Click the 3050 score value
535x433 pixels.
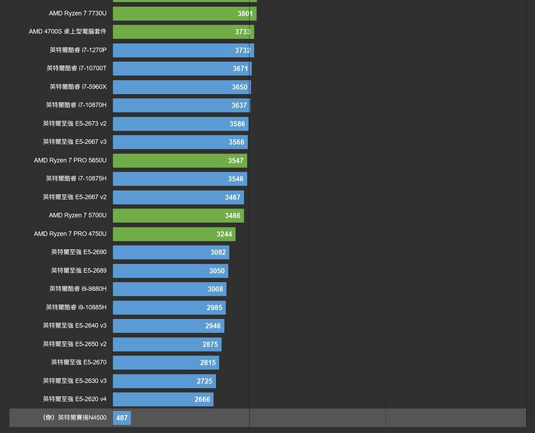click(x=217, y=271)
